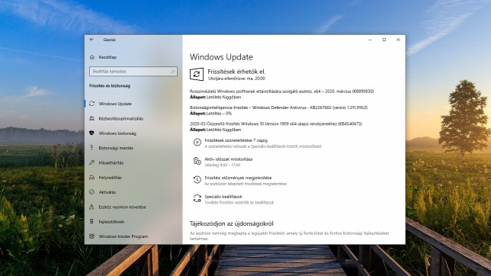The image size is (491, 276).
Task: Open Windows biztonság section
Action: click(x=117, y=133)
